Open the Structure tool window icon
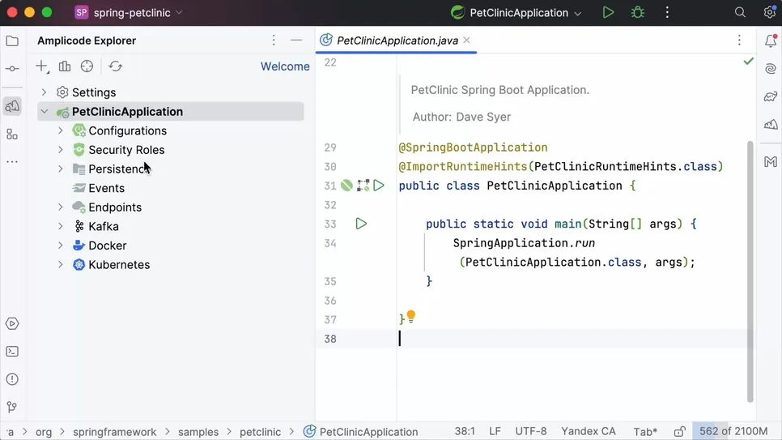 pos(12,135)
